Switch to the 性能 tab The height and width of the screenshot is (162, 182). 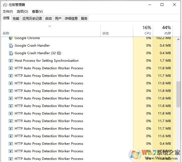[16, 18]
